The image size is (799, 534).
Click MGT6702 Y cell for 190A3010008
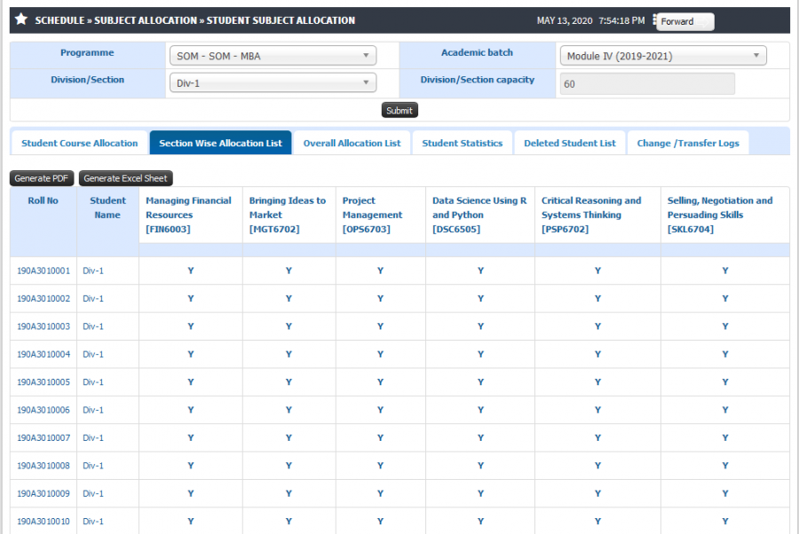pos(289,466)
